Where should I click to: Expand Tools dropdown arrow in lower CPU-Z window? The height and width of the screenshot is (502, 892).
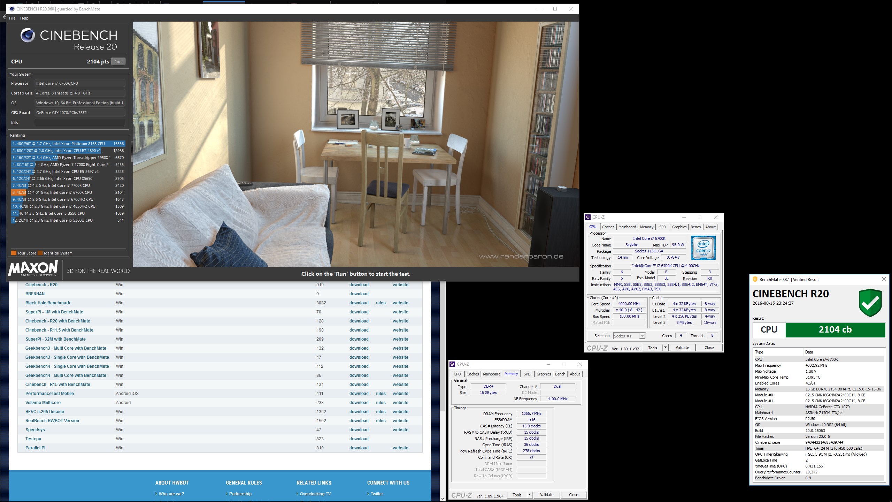coord(530,495)
